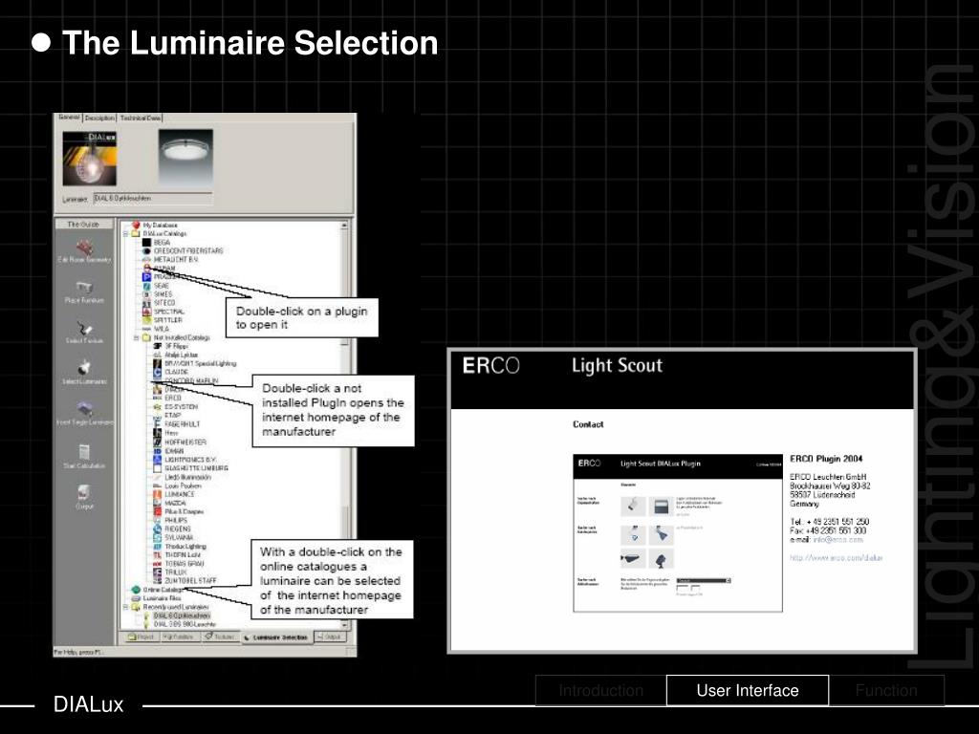Click the Start Calculation guide icon
The height and width of the screenshot is (734, 979).
click(84, 451)
